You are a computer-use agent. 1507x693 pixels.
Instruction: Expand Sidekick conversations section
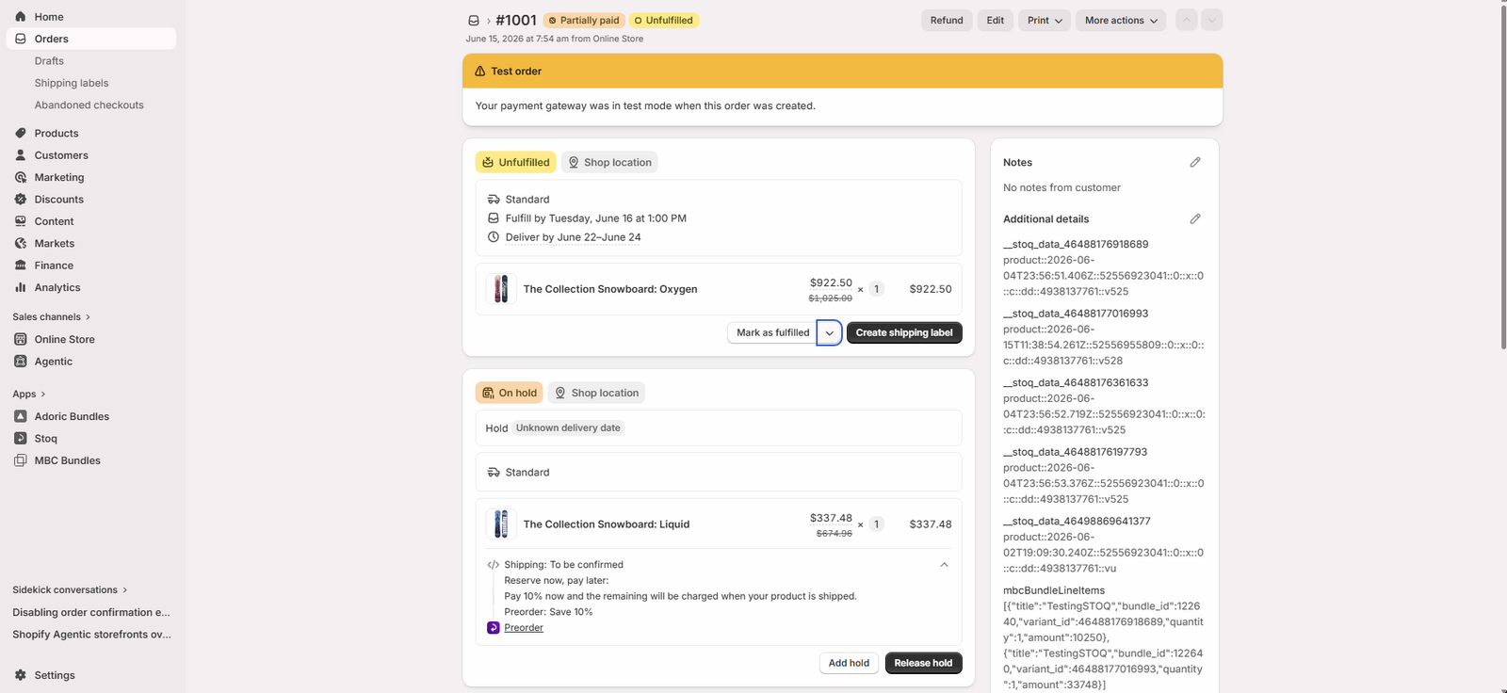pyautogui.click(x=70, y=590)
